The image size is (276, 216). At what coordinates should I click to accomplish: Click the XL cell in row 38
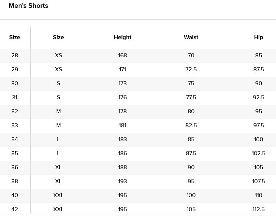point(58,181)
